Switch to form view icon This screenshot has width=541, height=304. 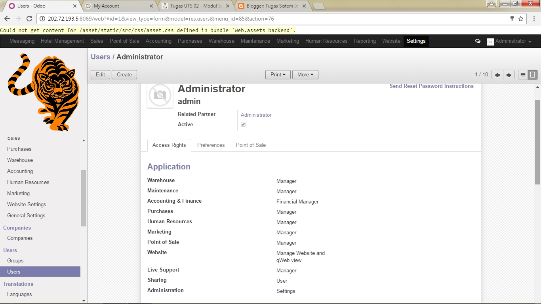coord(533,75)
